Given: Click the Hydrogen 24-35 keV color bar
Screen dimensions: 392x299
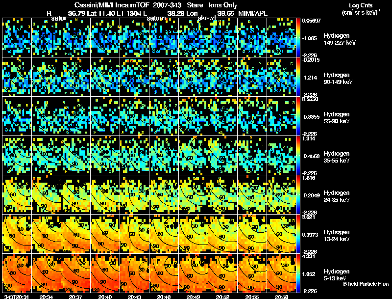Looking at the screenshot, I should pos(298,195).
